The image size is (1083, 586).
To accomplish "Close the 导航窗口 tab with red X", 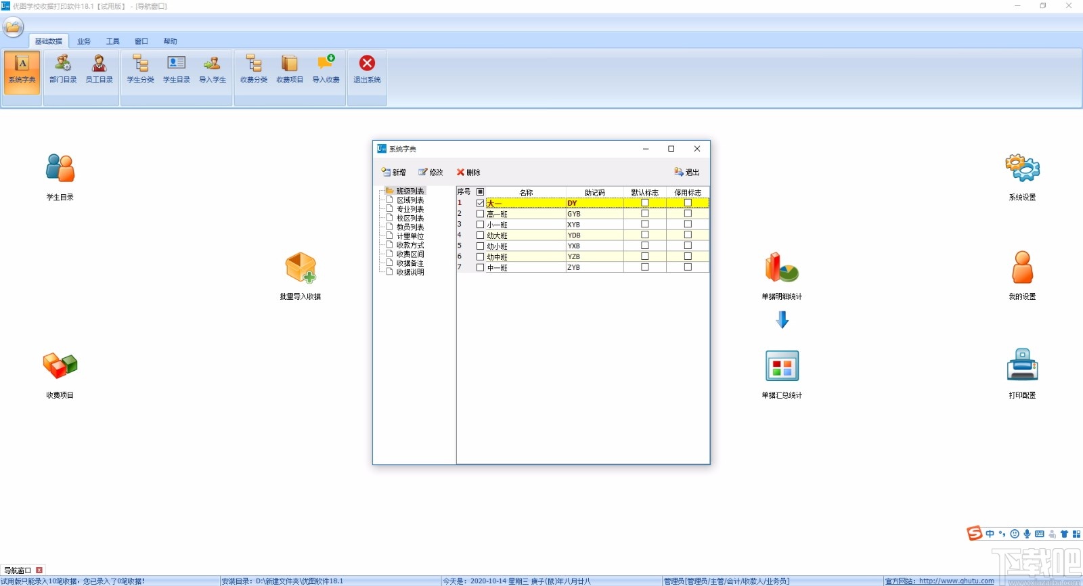I will 39,570.
